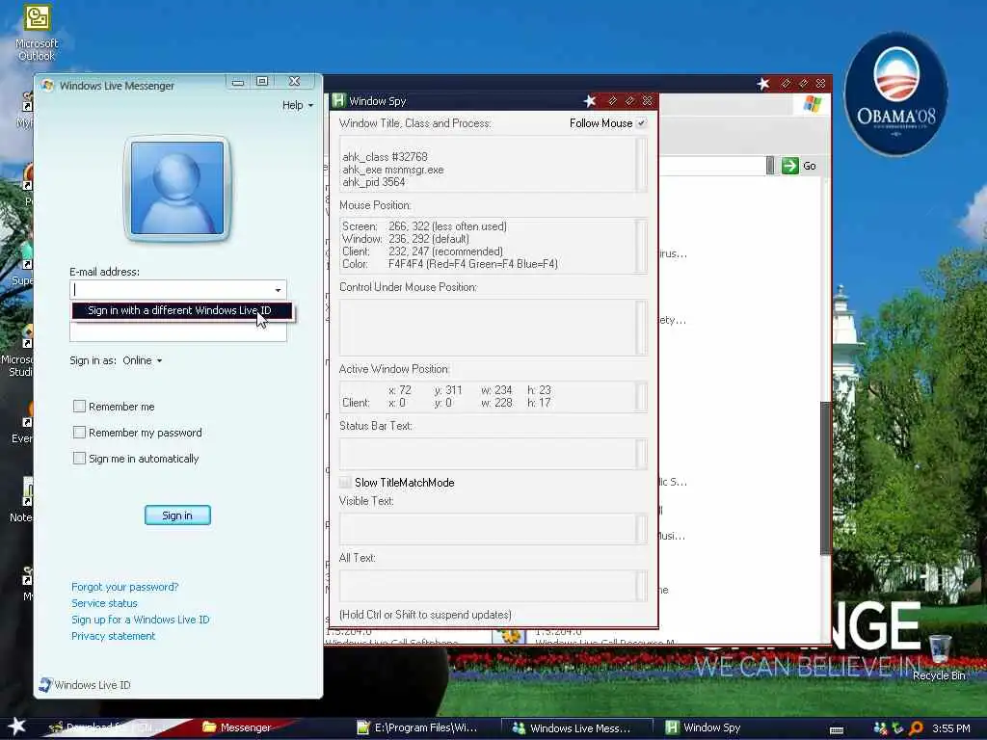
Task: Click the Mouse Position info box
Action: [493, 246]
